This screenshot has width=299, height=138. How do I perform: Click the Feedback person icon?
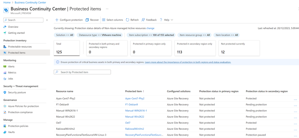143,20
